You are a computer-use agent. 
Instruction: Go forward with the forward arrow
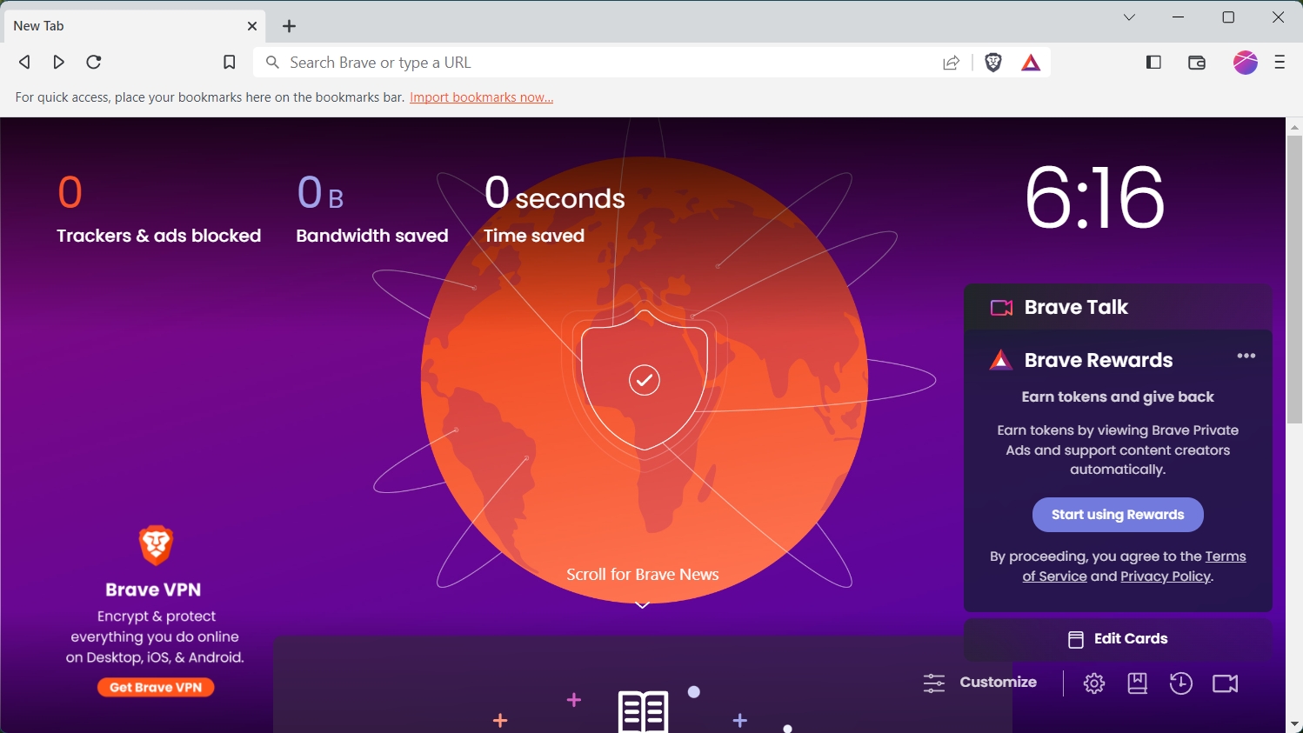coord(58,62)
